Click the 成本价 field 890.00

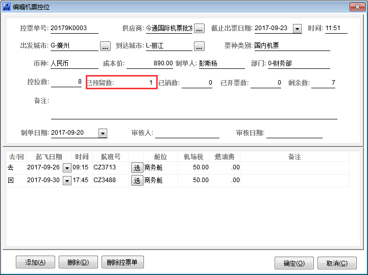[x=150, y=64]
